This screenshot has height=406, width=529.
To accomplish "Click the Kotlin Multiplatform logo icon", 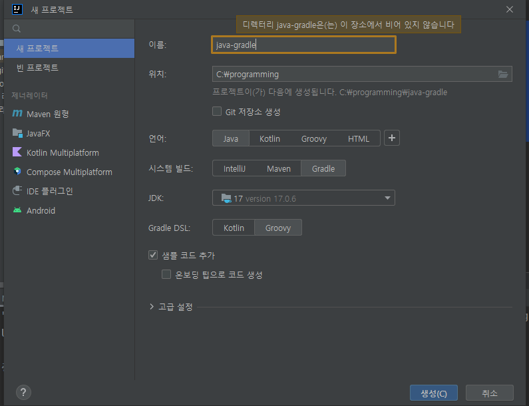I will coord(17,152).
